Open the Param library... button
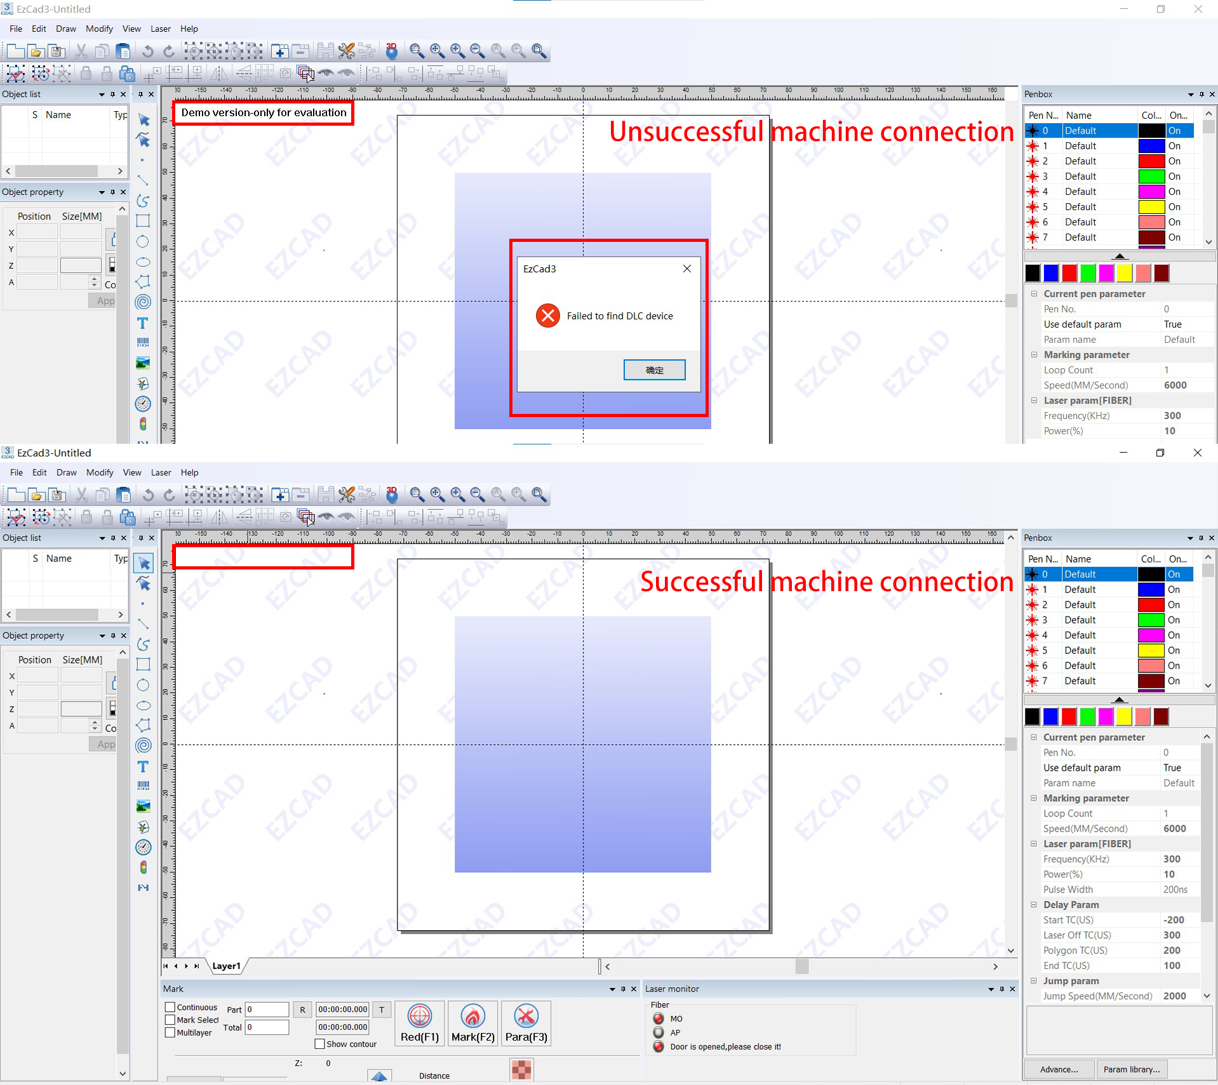Image resolution: width=1218 pixels, height=1085 pixels. [1131, 1069]
